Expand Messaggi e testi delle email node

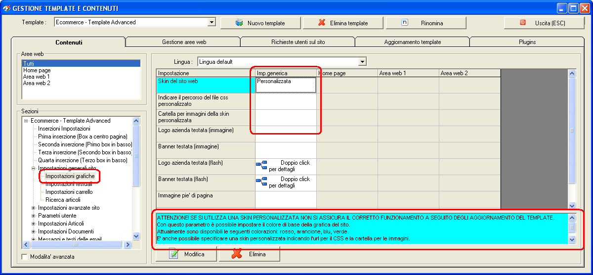tap(34, 239)
